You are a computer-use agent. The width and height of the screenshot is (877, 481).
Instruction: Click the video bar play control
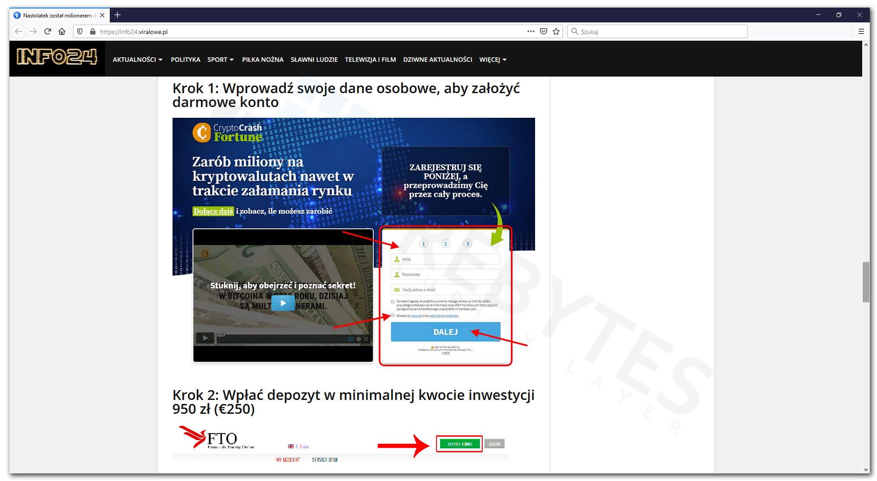[x=205, y=338]
